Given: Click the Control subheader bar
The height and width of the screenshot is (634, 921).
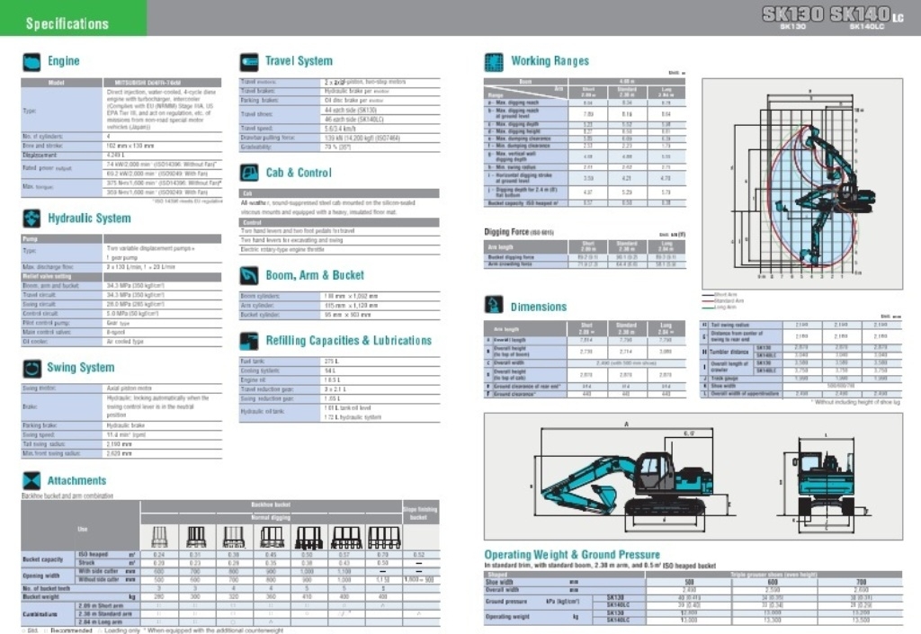Looking at the screenshot, I should [x=339, y=222].
